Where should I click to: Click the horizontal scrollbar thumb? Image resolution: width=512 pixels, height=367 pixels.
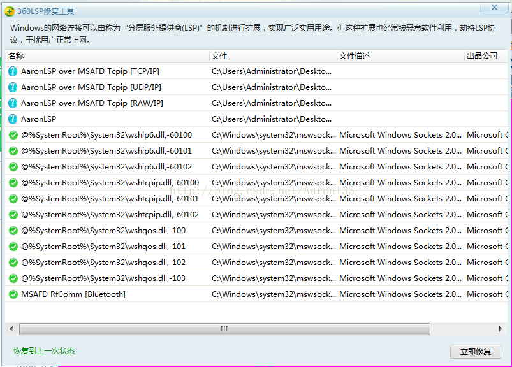(x=224, y=329)
